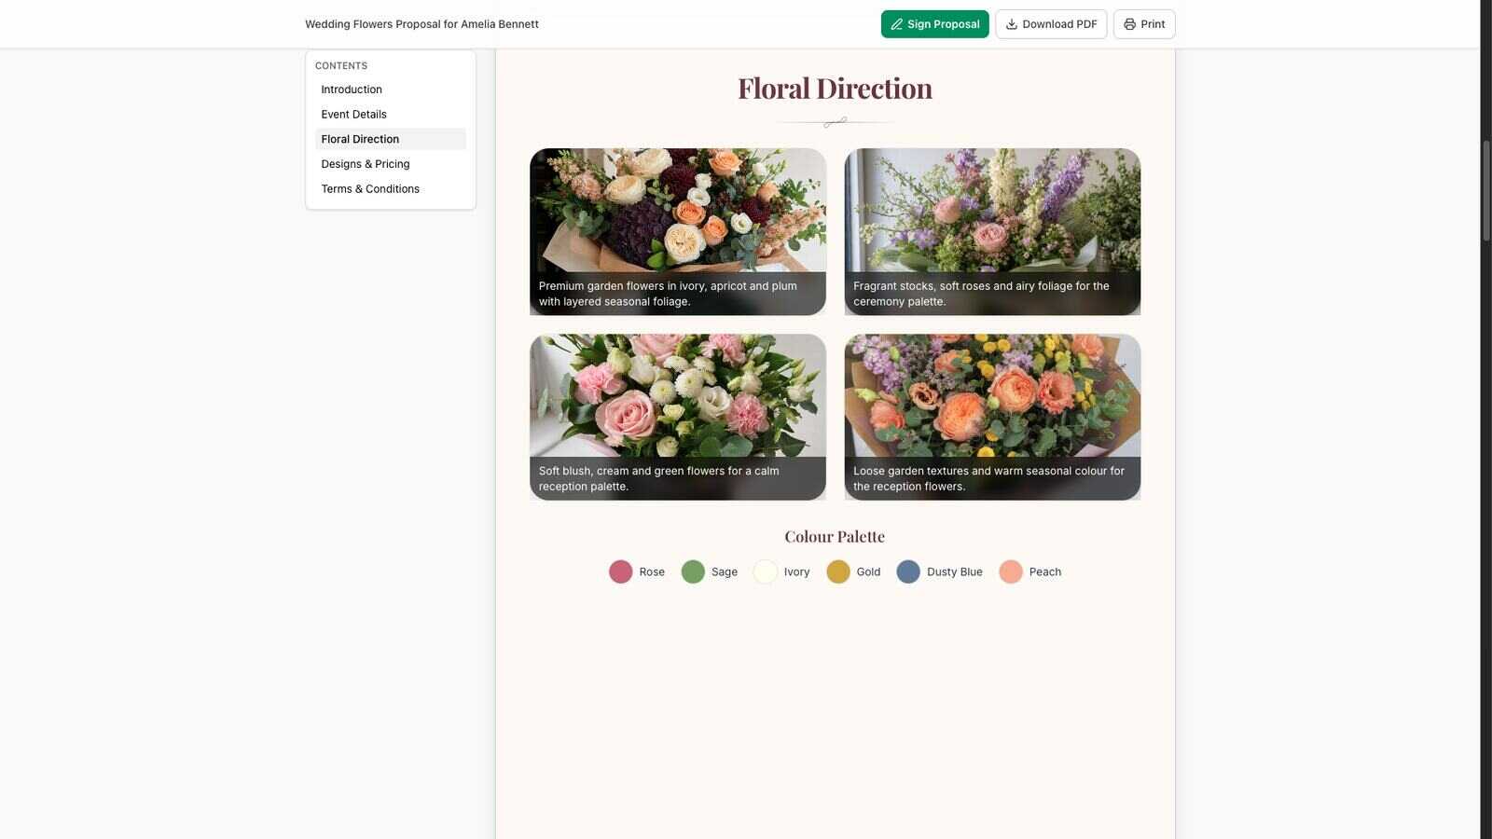View the soft blush cream reception image

[678, 417]
